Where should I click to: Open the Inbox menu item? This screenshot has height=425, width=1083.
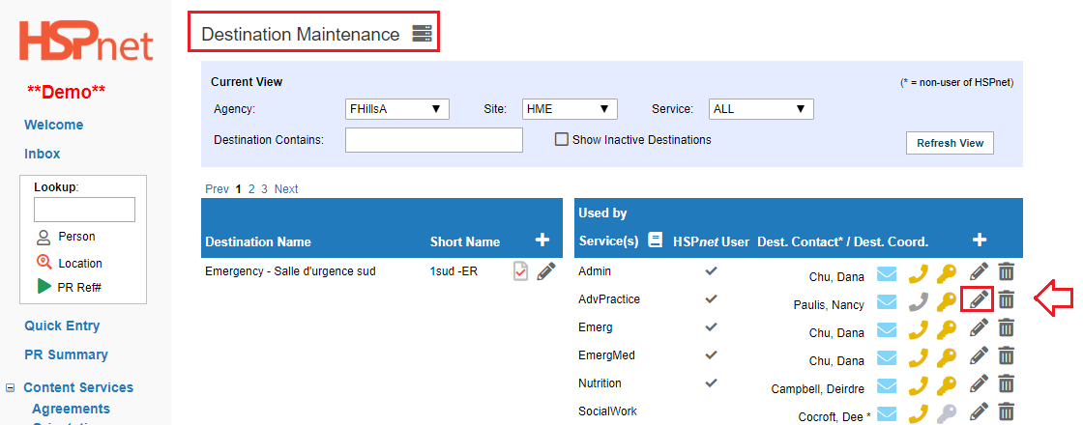pyautogui.click(x=43, y=154)
